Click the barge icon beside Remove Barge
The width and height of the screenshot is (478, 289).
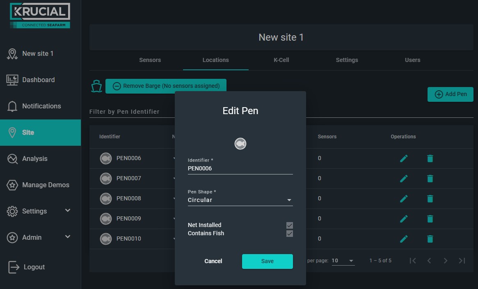[x=96, y=86]
